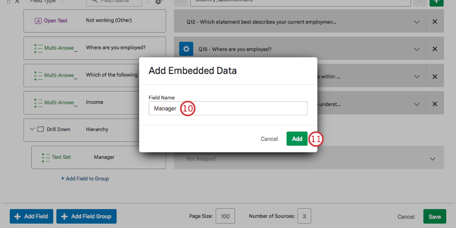456x228 pixels.
Task: Click the Open Text type icon
Action: (38, 21)
